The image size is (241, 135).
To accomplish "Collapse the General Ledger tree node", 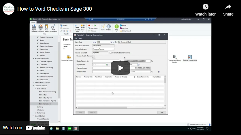I will (x=33, y=116).
